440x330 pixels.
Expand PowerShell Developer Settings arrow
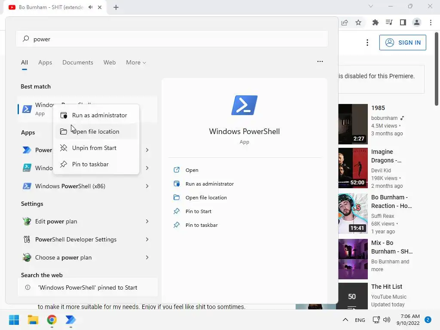pyautogui.click(x=147, y=239)
